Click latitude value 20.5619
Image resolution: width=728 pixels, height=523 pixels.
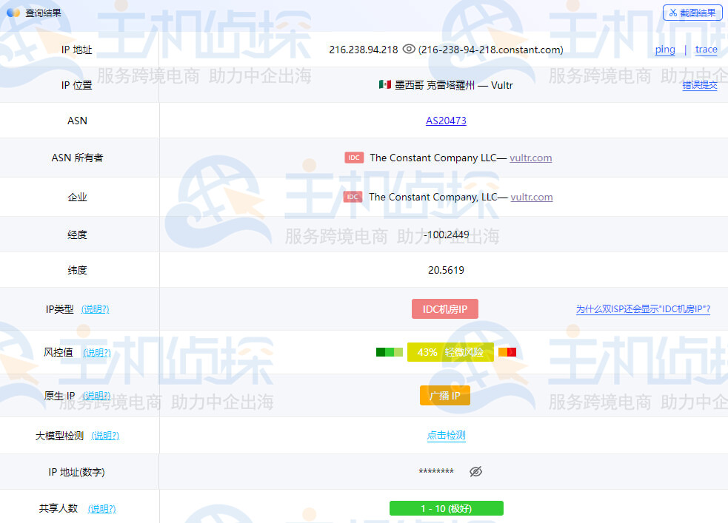click(x=446, y=270)
